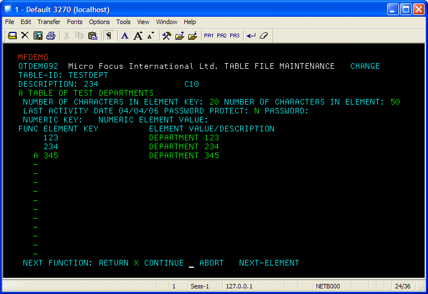This screenshot has height=294, width=428.
Task: Click the date 04/04/06
Action: pos(139,111)
